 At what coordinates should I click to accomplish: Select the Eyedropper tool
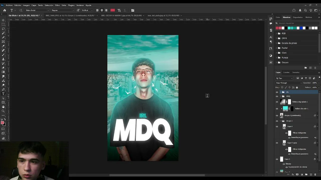point(3,46)
